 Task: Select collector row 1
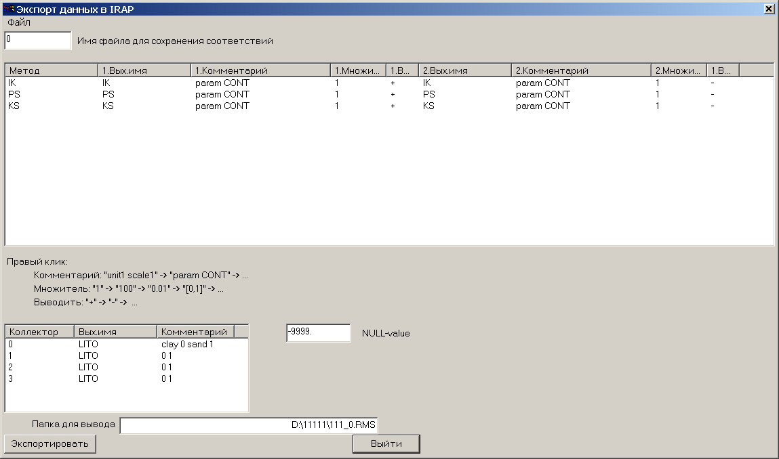[x=10, y=355]
